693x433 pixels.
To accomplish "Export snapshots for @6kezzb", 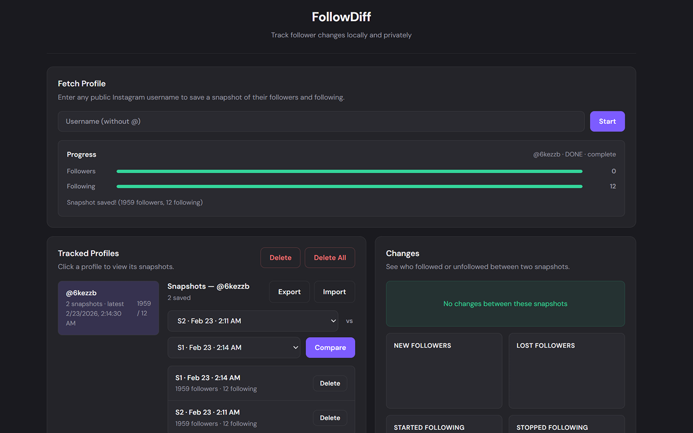I will pyautogui.click(x=289, y=291).
